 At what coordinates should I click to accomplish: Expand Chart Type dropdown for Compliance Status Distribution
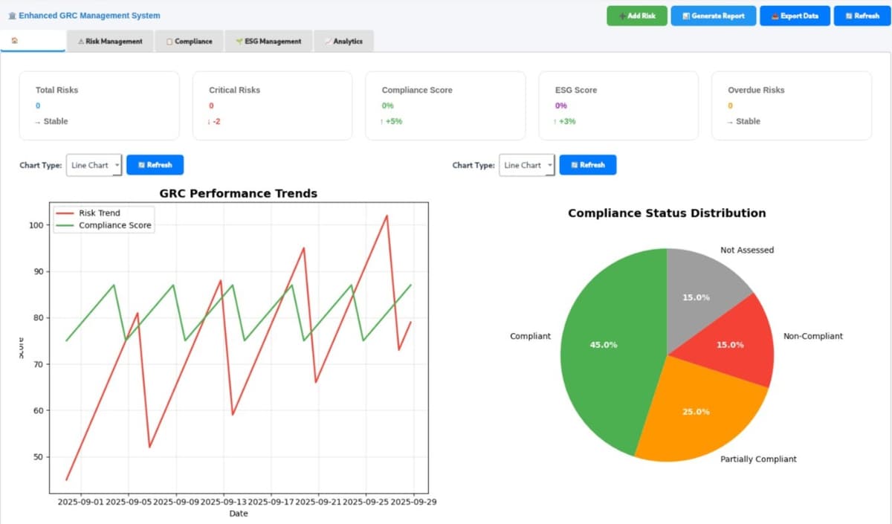click(x=526, y=165)
